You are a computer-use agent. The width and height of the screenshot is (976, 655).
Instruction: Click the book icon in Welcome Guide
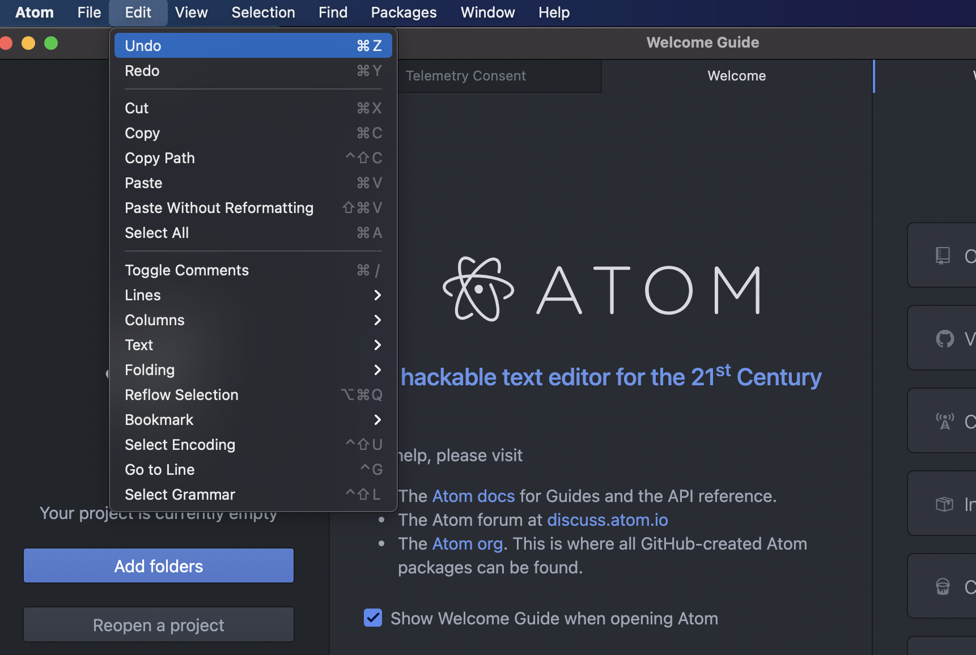click(x=943, y=256)
